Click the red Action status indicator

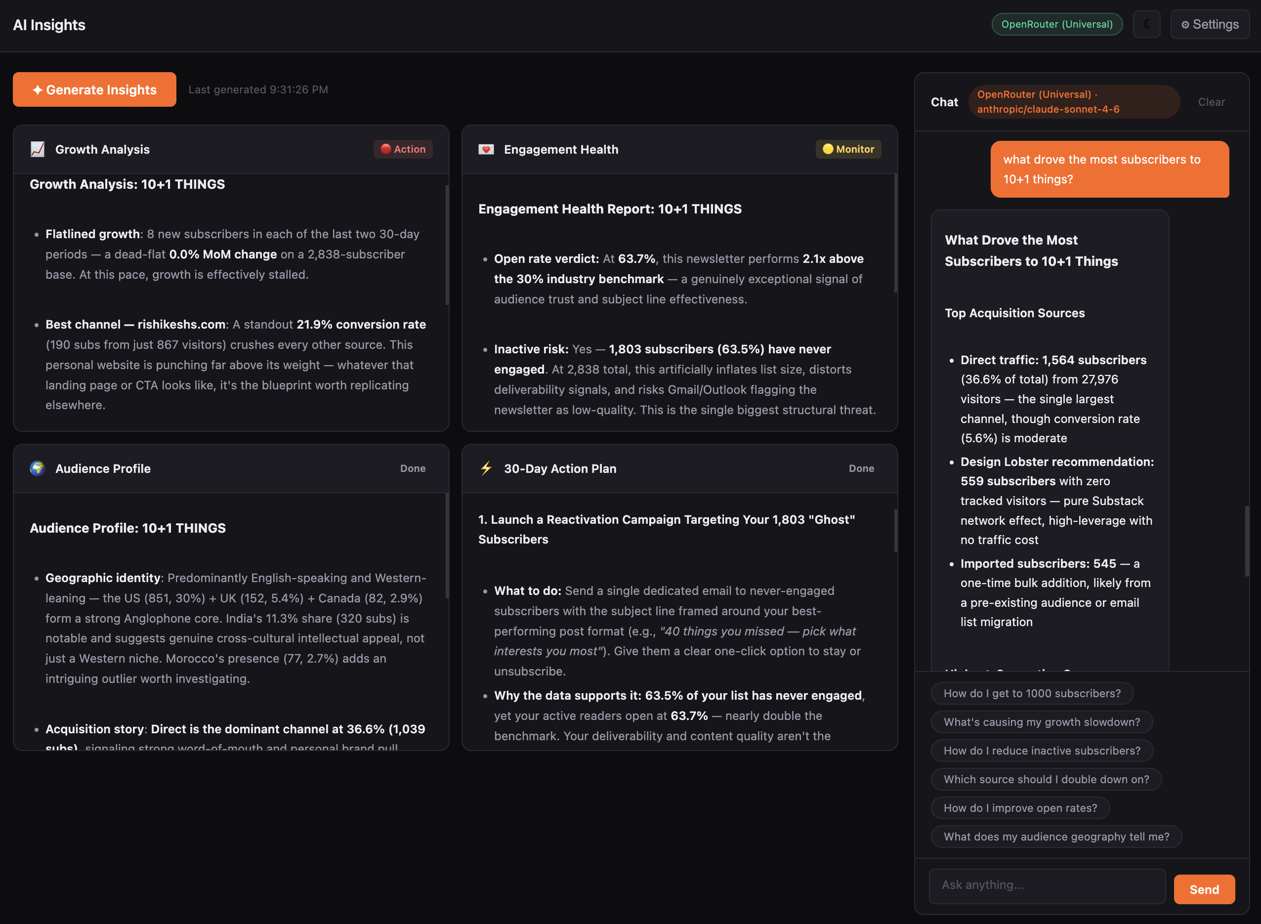[403, 149]
